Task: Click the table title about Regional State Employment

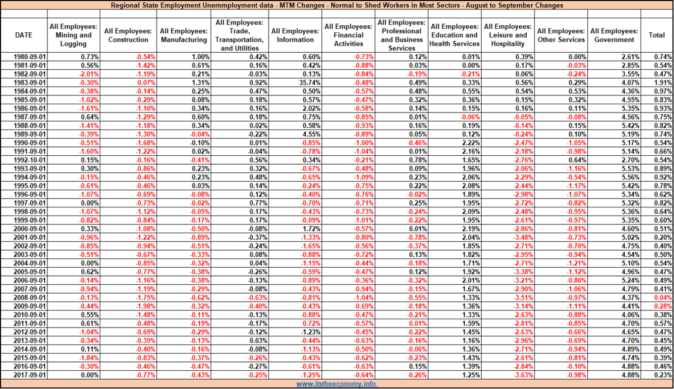Action: 337,5
